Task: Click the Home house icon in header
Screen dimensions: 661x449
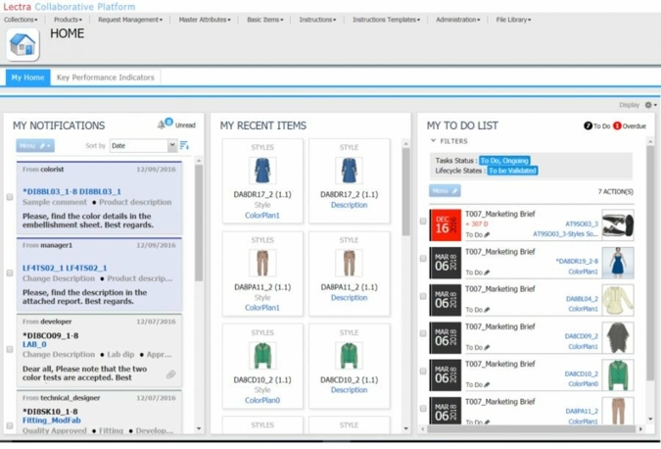Action: (x=23, y=44)
